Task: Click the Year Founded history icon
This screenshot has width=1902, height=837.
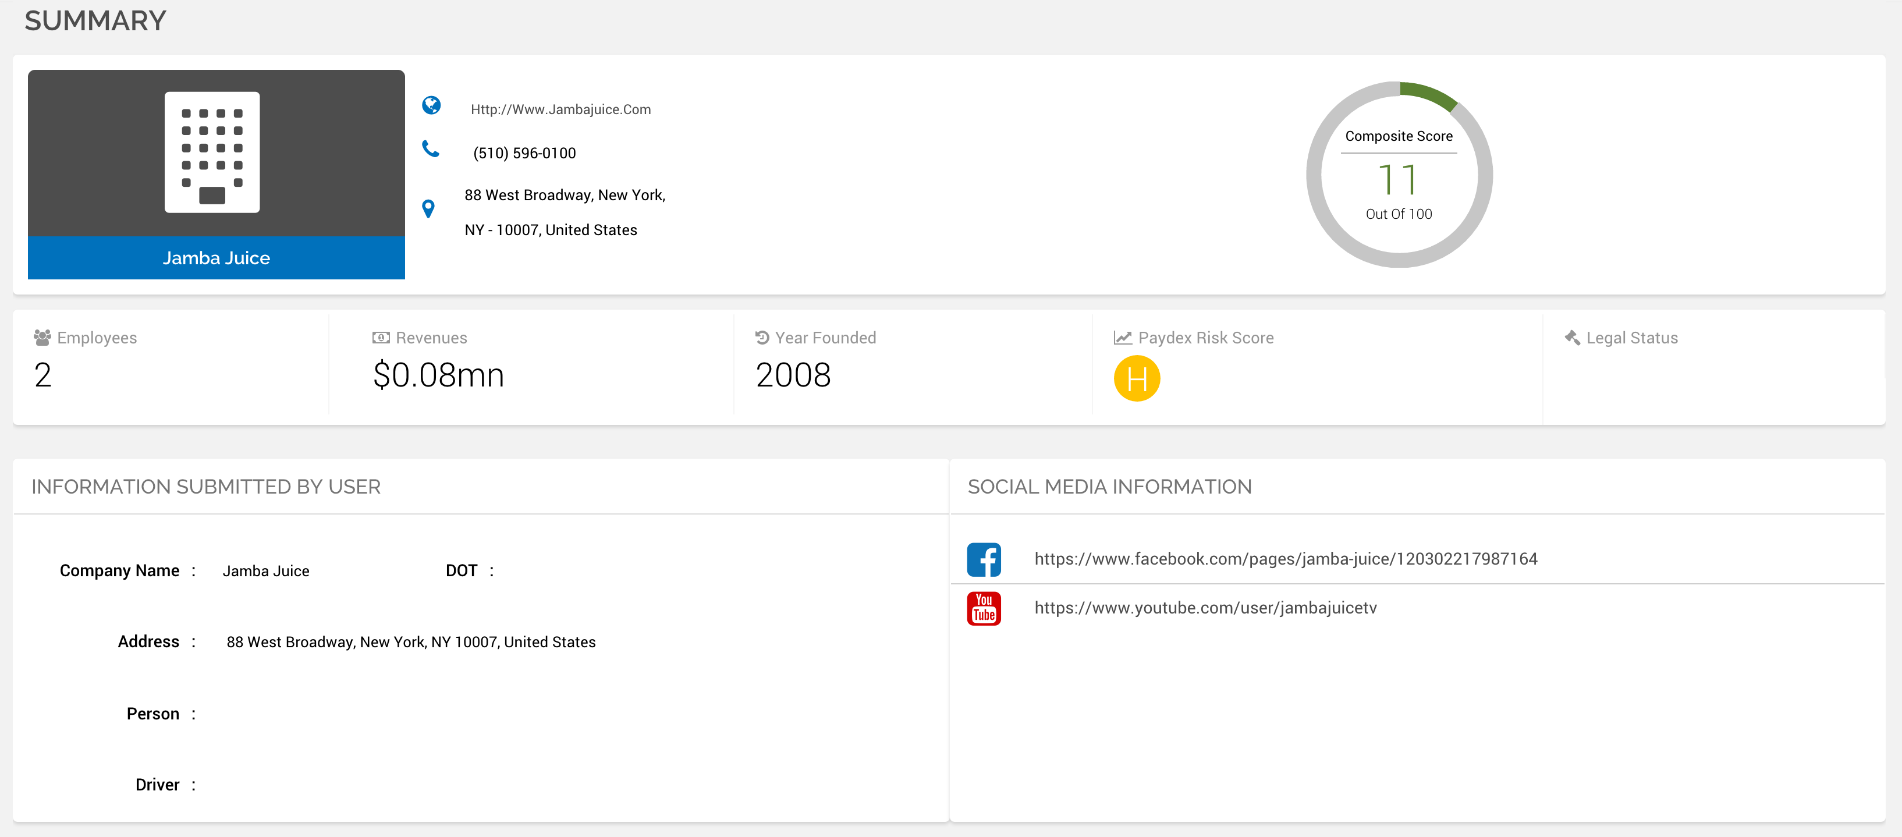Action: tap(762, 338)
